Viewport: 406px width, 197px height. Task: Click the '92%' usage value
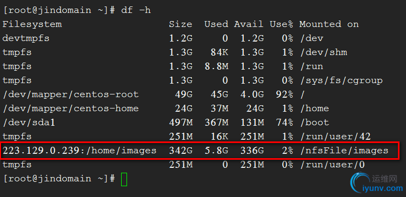click(284, 94)
